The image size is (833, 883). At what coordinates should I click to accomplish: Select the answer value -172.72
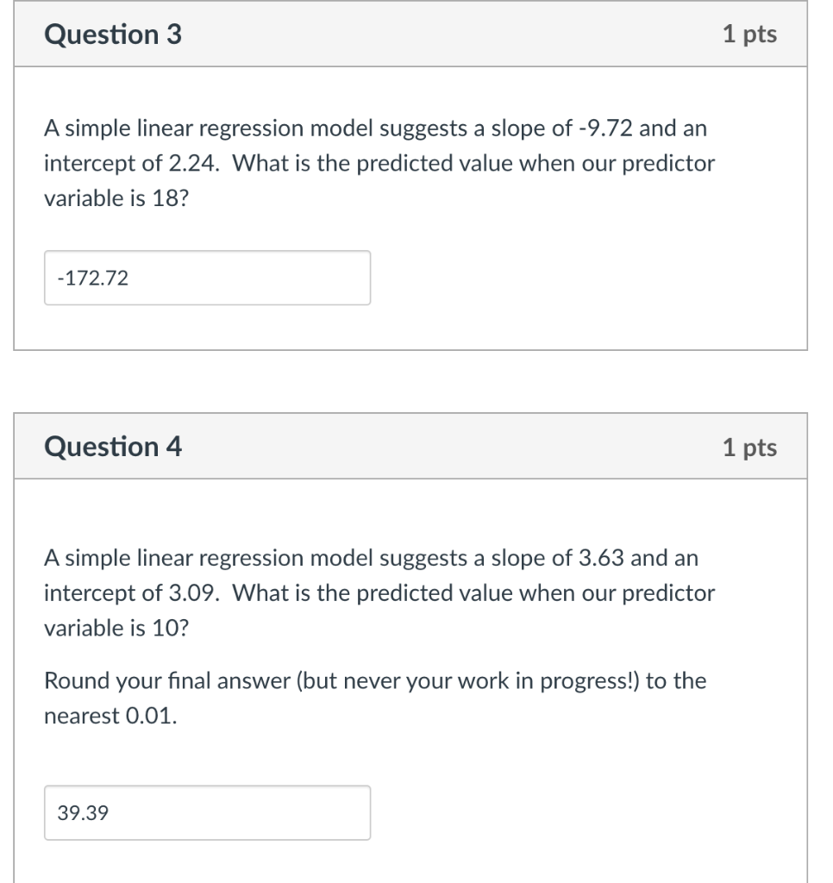pyautogui.click(x=91, y=278)
